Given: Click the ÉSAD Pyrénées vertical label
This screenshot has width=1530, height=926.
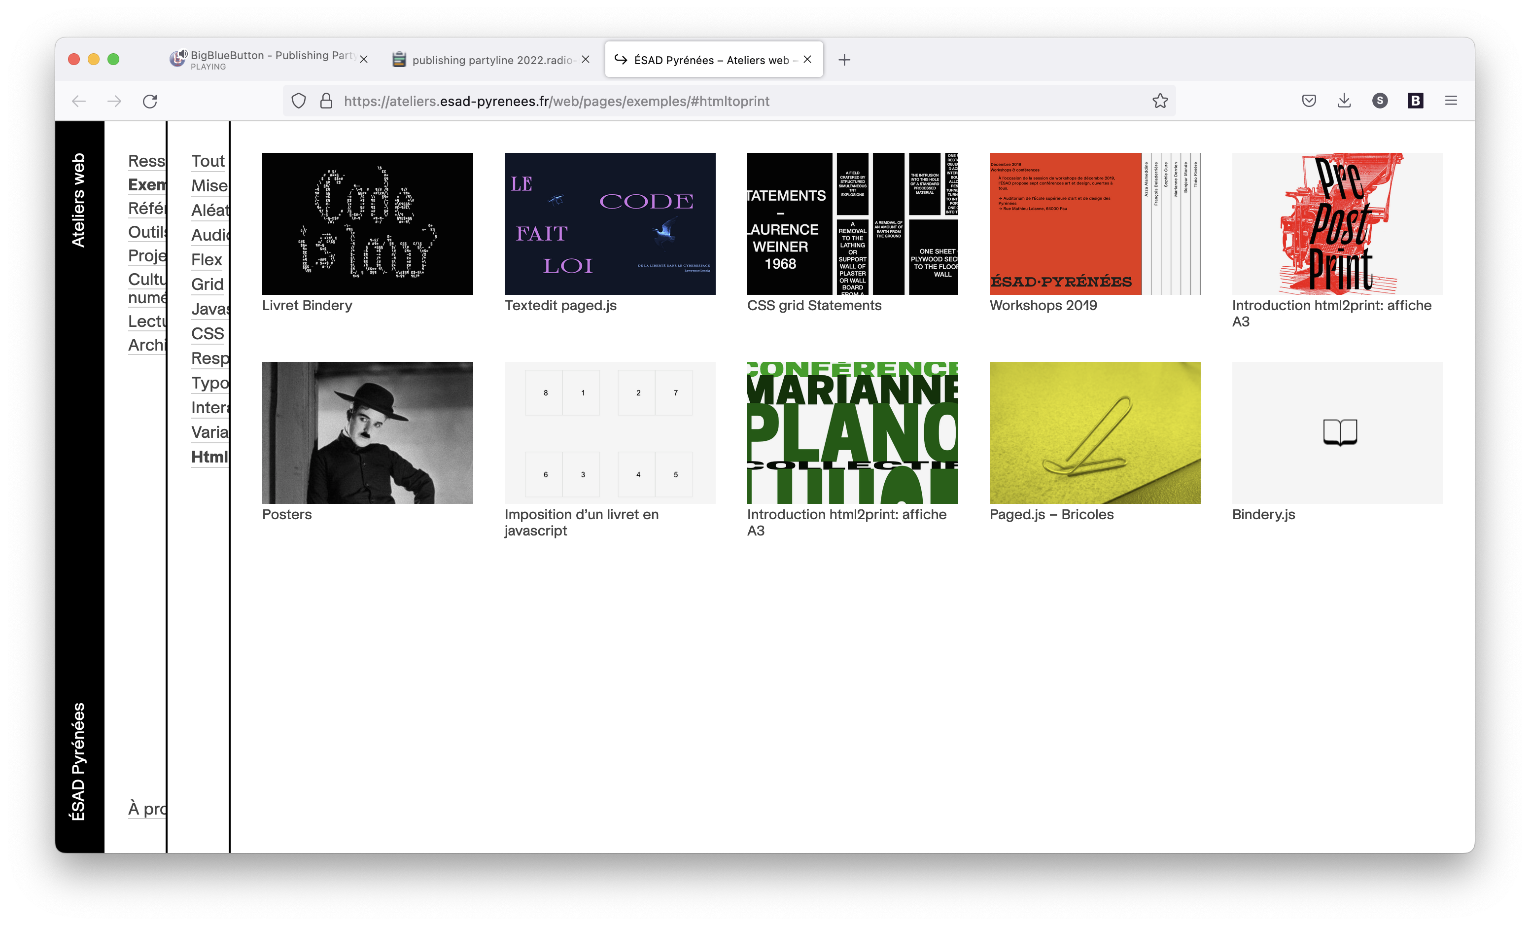Looking at the screenshot, I should (78, 761).
